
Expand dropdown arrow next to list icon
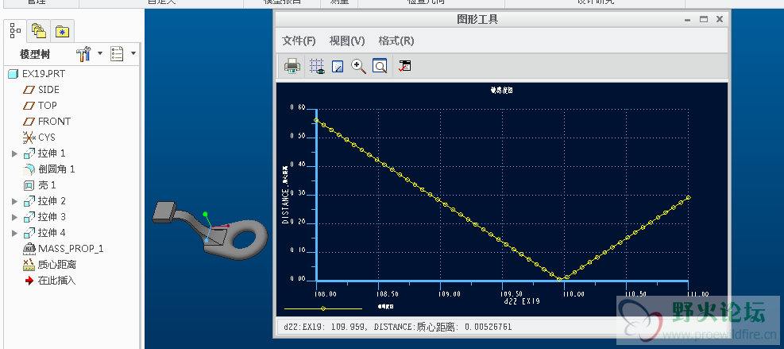pyautogui.click(x=133, y=53)
